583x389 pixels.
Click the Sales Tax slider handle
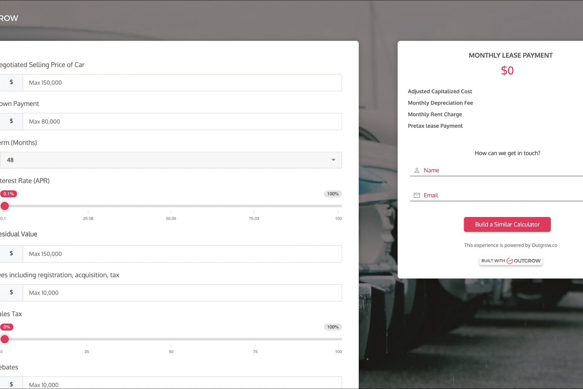[x=5, y=339]
